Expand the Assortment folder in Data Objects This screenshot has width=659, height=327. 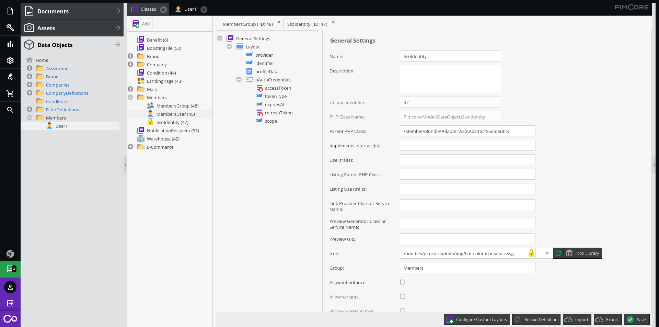[x=30, y=68]
